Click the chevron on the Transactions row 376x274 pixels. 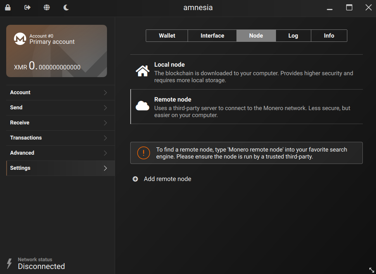pos(105,138)
